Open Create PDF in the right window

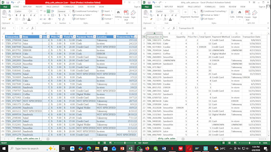click(247, 15)
